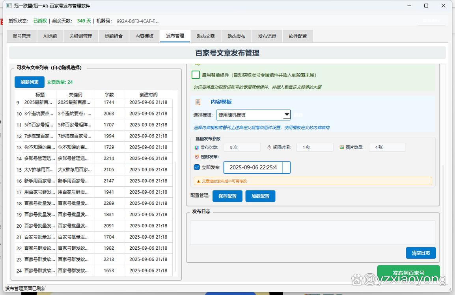Click the 保存配置 button
This screenshot has width=455, height=295.
[x=227, y=196]
